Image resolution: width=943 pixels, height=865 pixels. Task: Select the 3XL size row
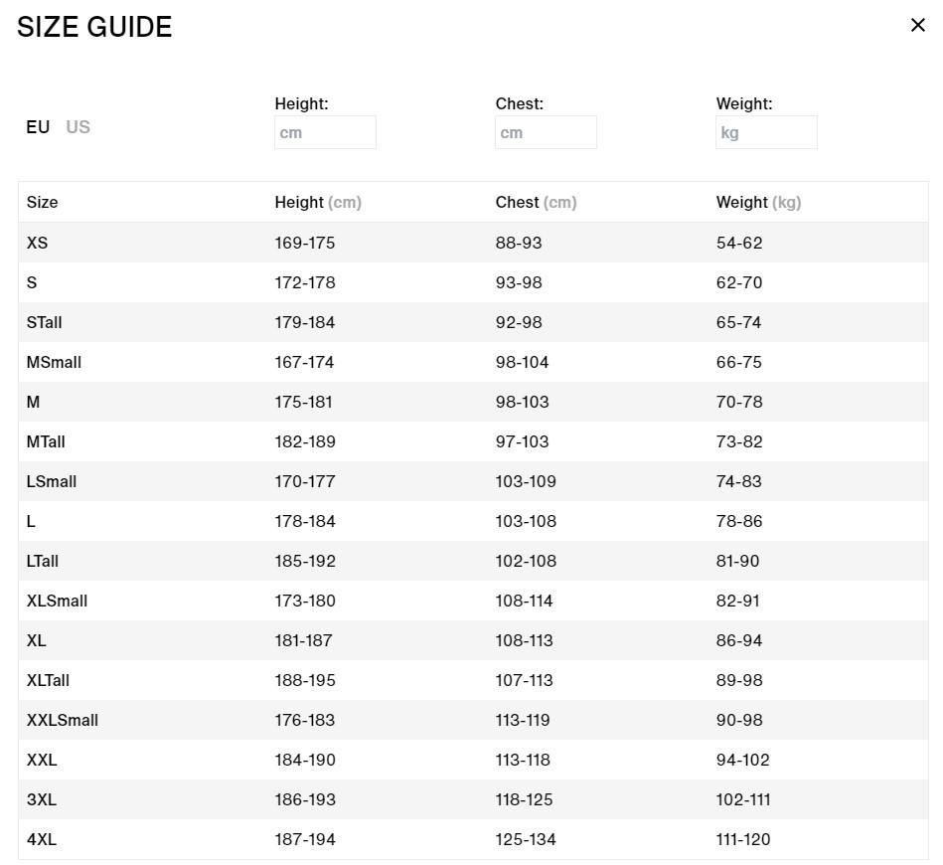[42, 799]
